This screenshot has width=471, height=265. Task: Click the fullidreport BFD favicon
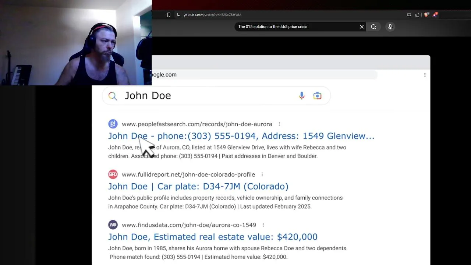(x=113, y=174)
